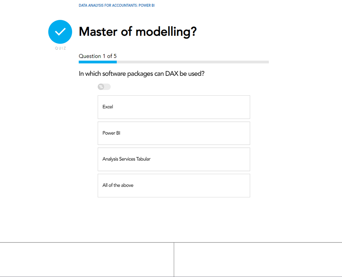Click the empty bottom-left navigation panel
The width and height of the screenshot is (342, 277).
pos(87,260)
